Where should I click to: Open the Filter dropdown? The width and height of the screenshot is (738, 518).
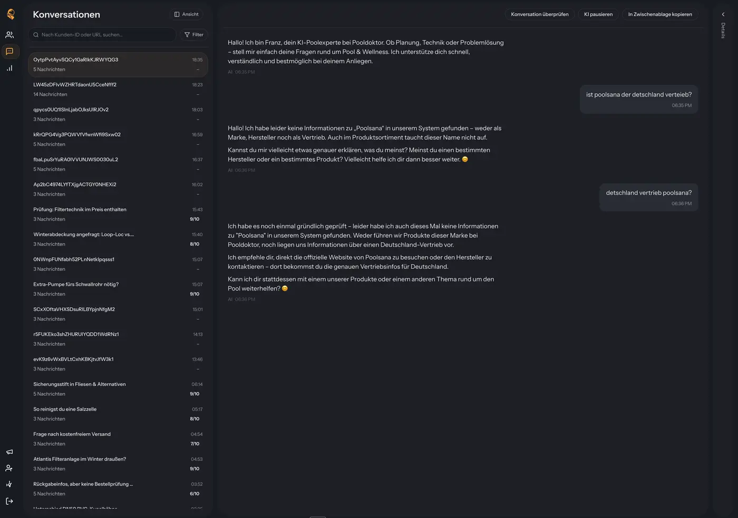(194, 35)
